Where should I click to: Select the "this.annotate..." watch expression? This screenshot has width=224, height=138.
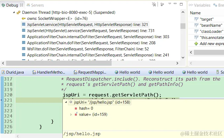point(212,38)
